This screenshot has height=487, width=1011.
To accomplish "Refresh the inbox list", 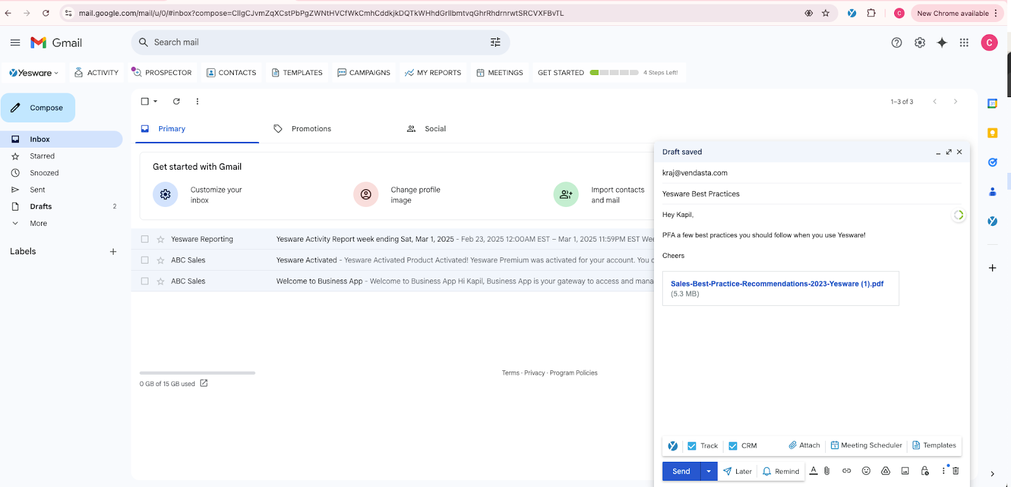I will coord(176,101).
